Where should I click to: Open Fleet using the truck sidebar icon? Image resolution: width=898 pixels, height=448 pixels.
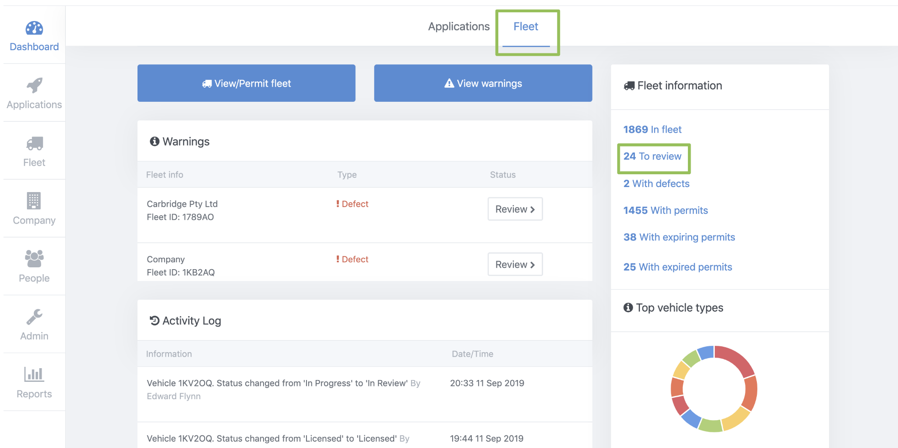[x=34, y=143]
